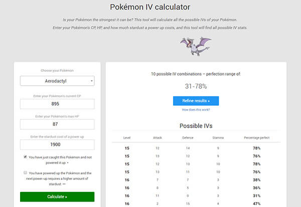Uncheck the 'just caught this Pokémon' checkbox
This screenshot has height=207, width=301.
tap(25, 157)
